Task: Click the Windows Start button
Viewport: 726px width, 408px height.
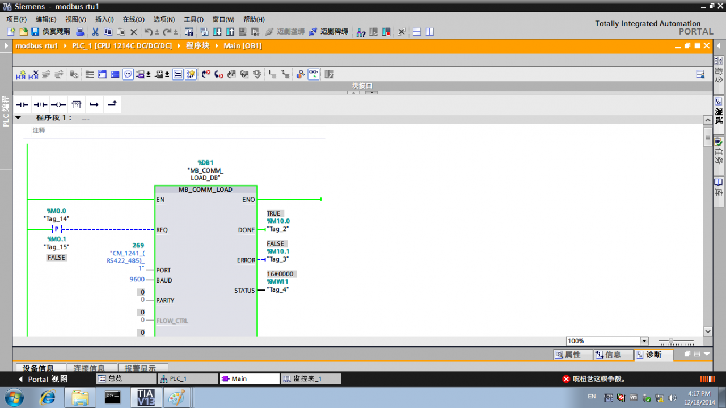Action: [14, 397]
